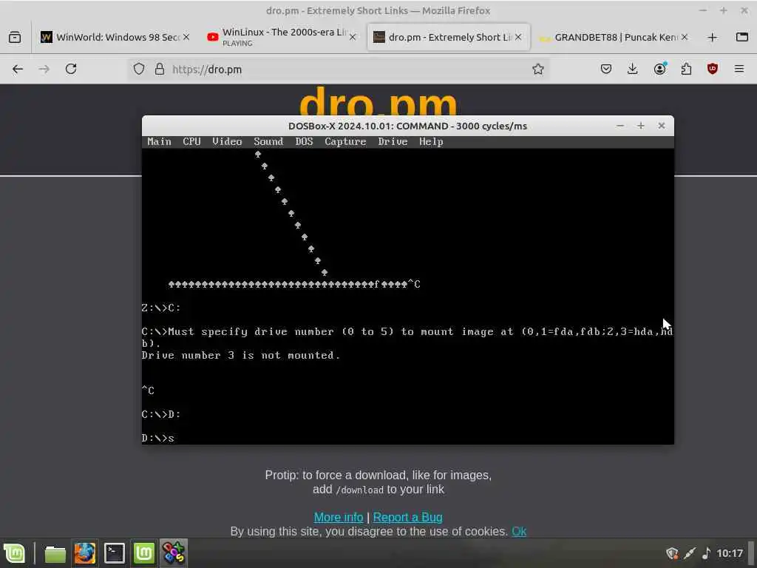Open the DOSBox-X DOS menu
This screenshot has width=757, height=568.
(304, 141)
